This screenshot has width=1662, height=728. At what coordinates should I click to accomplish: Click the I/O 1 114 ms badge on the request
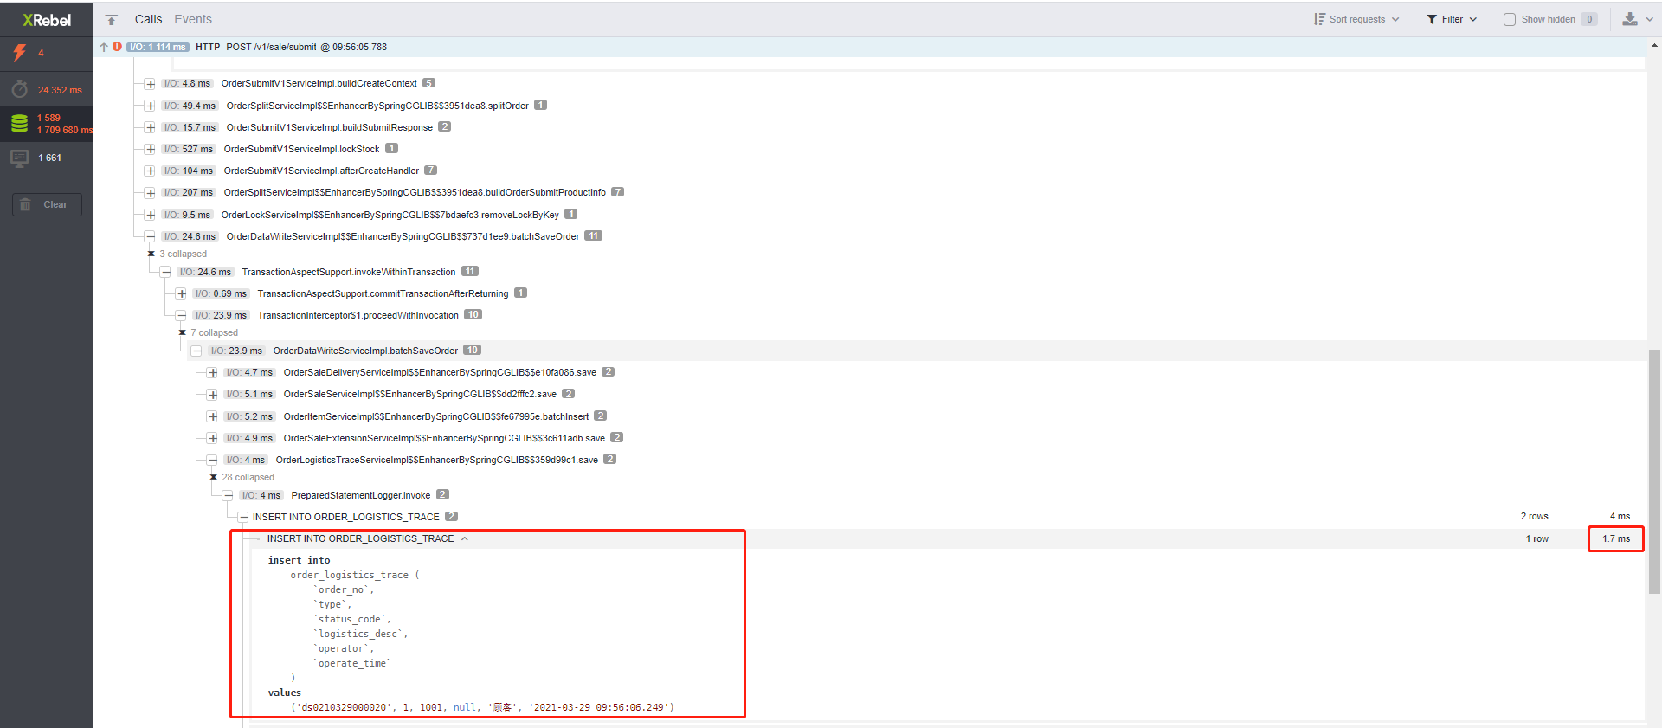(x=158, y=47)
